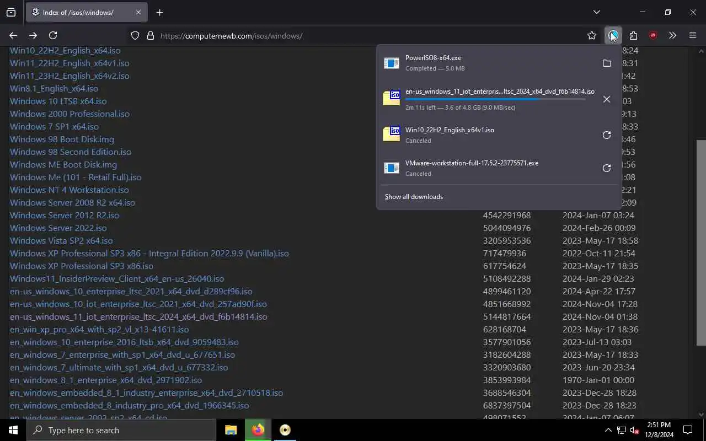Screen dimensions: 706x441
Task: Show PowerISO8-x64.exe in its folder
Action: pyautogui.click(x=607, y=63)
